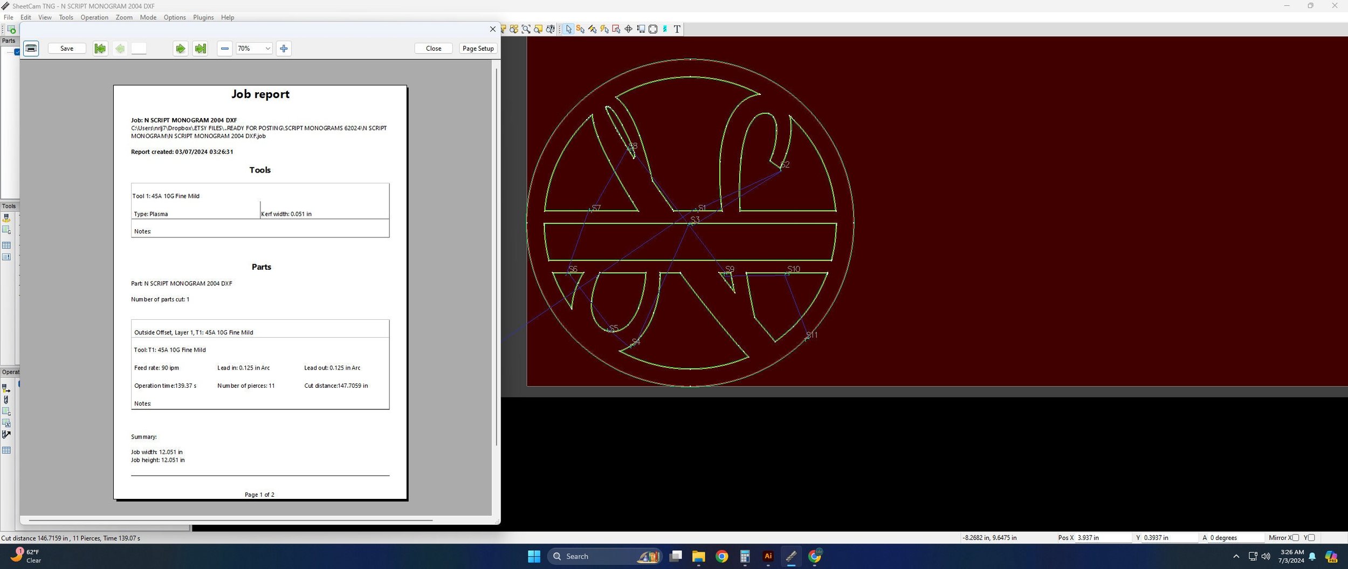This screenshot has width=1348, height=569.
Task: Click the Y position value field
Action: [1171, 538]
